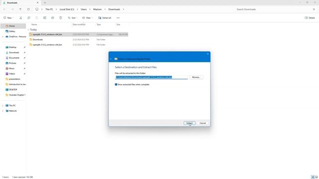319x179 pixels.
Task: Expand the OneDrive tree node
Action: (3, 37)
